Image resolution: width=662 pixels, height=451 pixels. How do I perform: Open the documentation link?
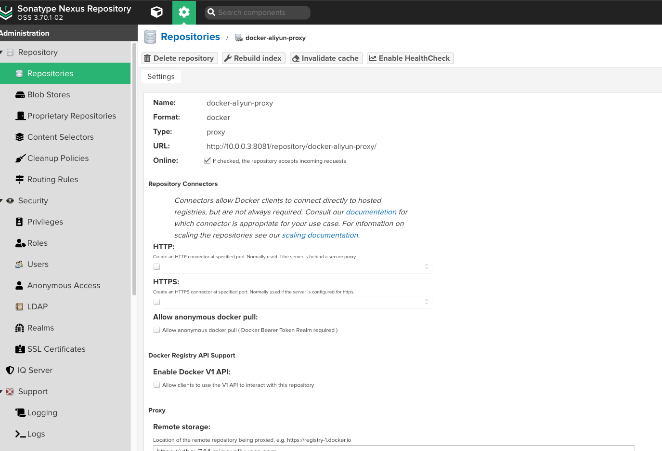[371, 212]
